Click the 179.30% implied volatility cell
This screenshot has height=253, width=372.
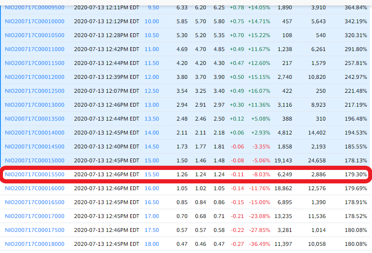click(x=356, y=175)
